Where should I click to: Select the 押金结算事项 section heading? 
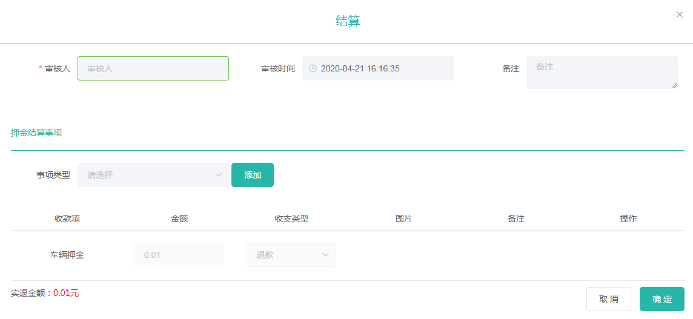[x=36, y=133]
